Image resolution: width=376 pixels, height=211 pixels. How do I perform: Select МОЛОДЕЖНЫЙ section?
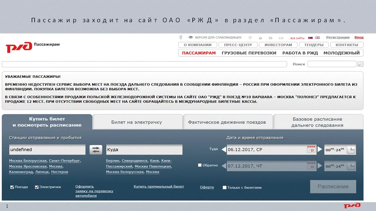[x=342, y=53]
